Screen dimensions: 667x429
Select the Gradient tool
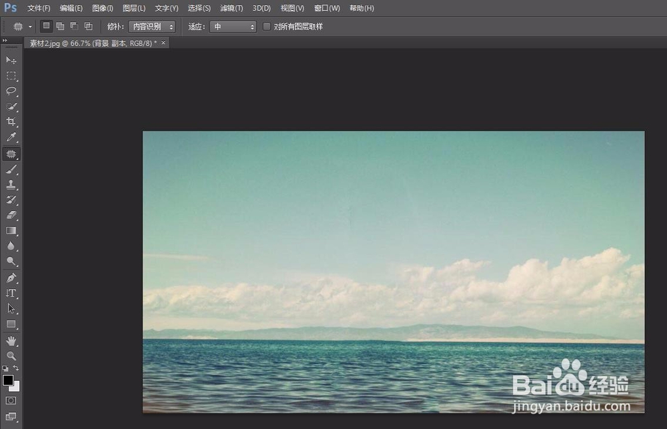[x=11, y=231]
